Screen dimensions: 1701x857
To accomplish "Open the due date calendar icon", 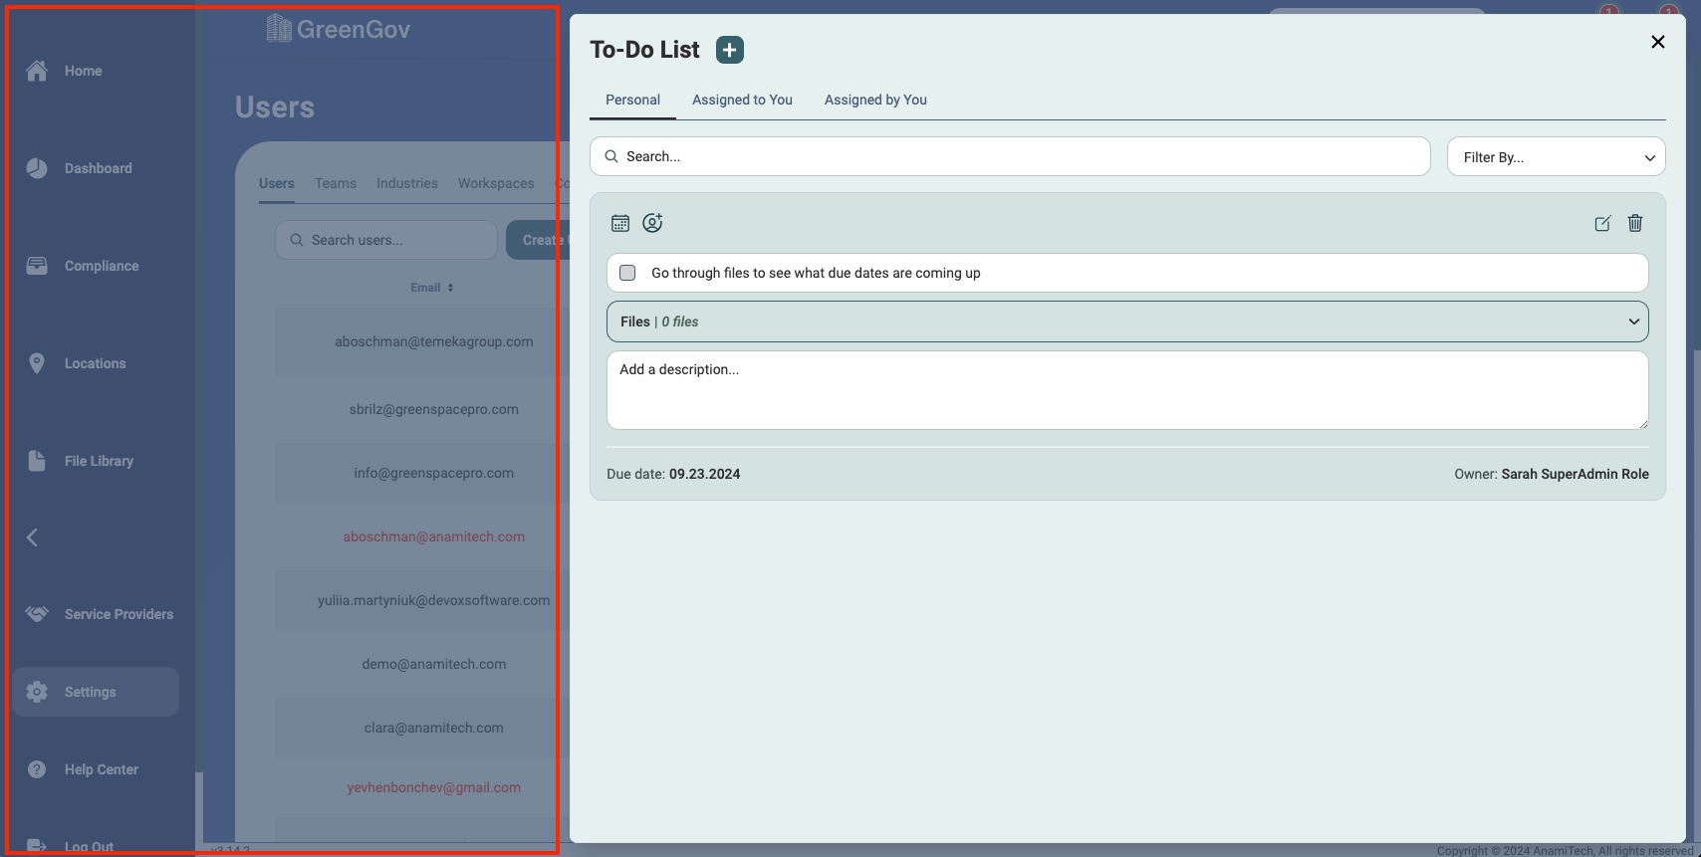I will [x=620, y=223].
